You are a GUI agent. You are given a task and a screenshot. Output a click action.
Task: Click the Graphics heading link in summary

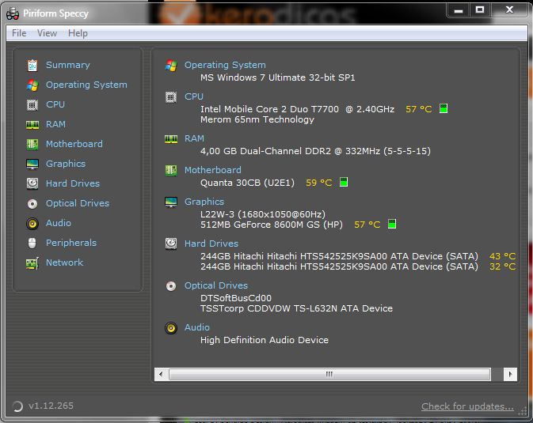[204, 202]
